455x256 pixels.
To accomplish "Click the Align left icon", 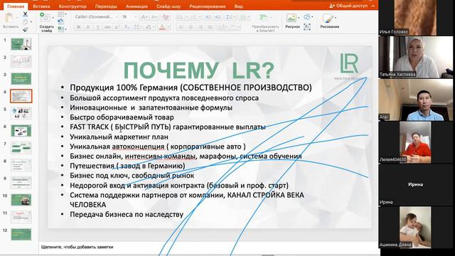I will (181, 27).
